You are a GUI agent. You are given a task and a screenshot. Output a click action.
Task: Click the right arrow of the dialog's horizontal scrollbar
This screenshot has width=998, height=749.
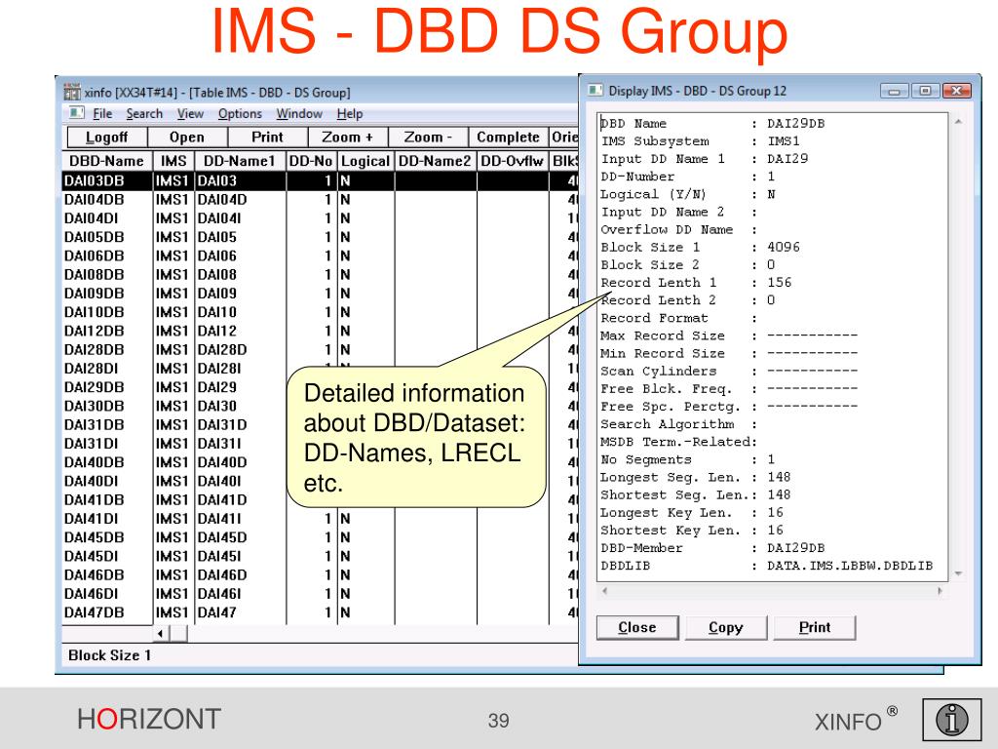[940, 590]
